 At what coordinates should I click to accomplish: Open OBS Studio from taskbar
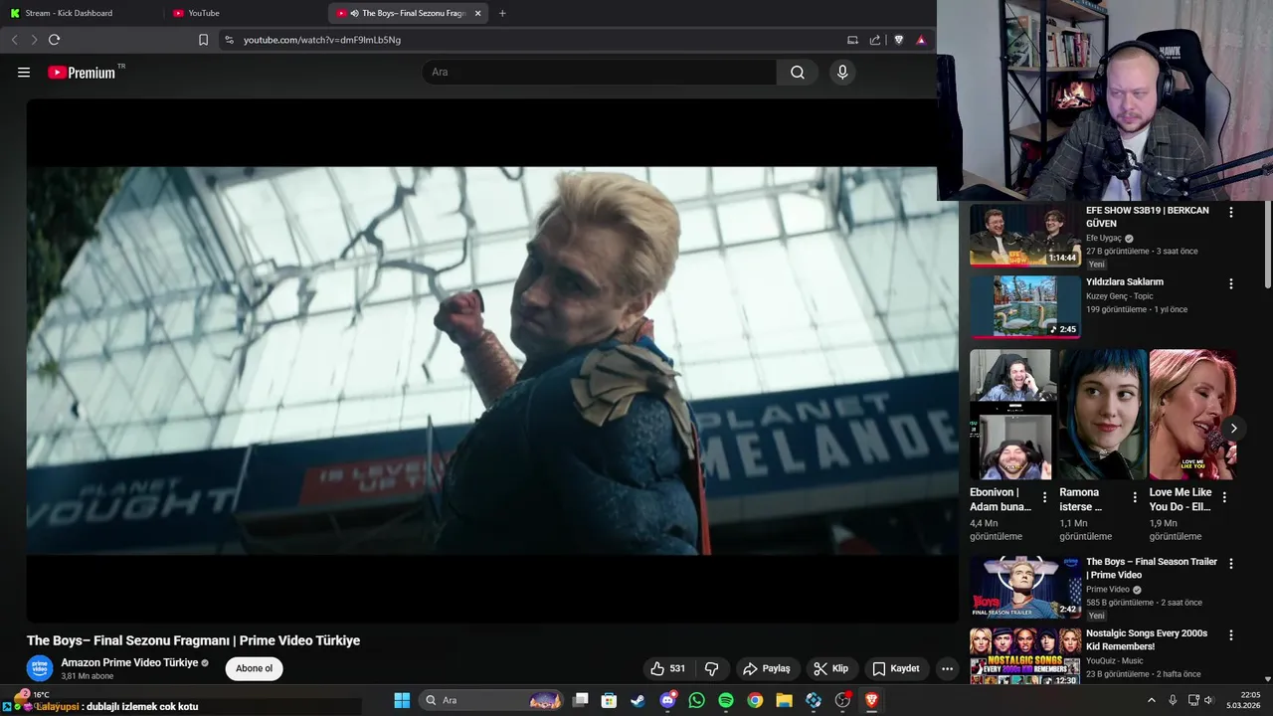click(x=842, y=700)
